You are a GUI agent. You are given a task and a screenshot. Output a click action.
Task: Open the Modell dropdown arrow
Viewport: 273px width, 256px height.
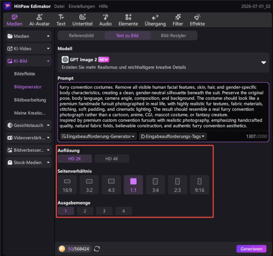263,63
